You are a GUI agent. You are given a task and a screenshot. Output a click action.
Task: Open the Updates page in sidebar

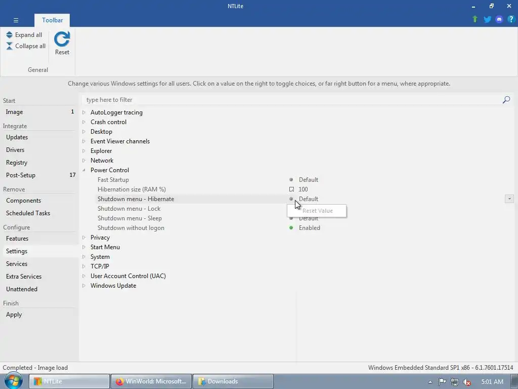coord(39,137)
